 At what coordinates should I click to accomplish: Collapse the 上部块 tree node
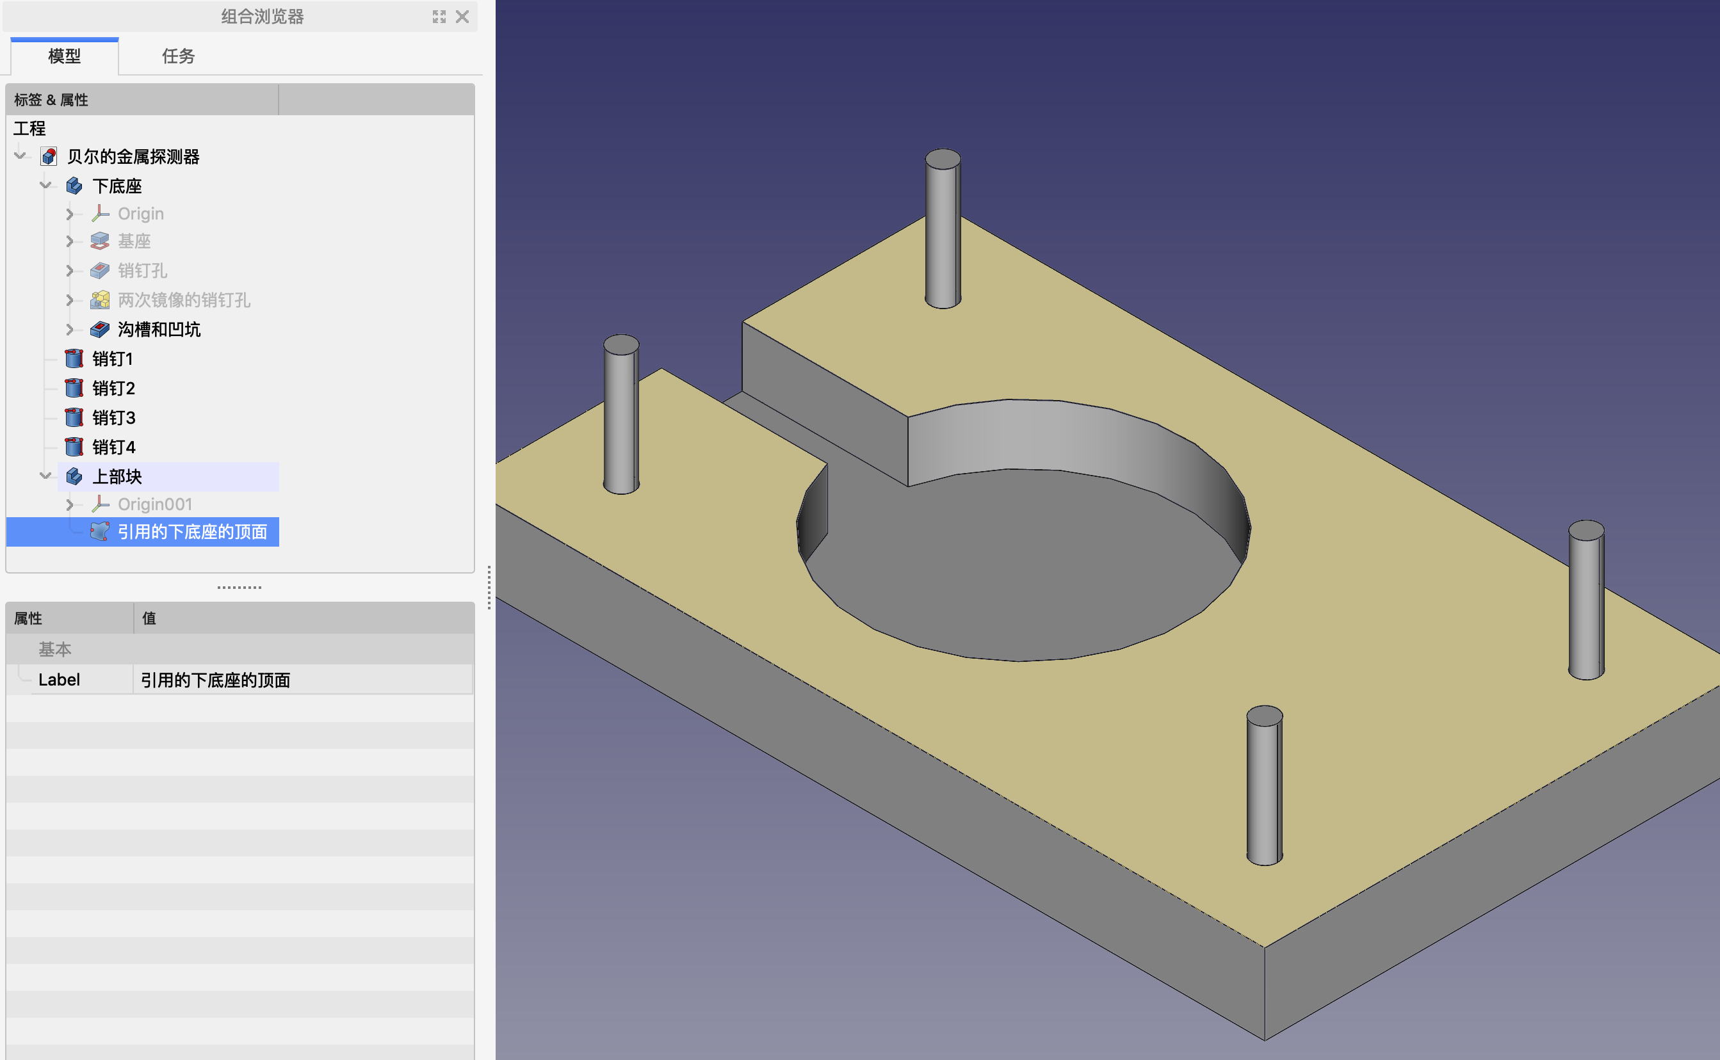tap(45, 476)
